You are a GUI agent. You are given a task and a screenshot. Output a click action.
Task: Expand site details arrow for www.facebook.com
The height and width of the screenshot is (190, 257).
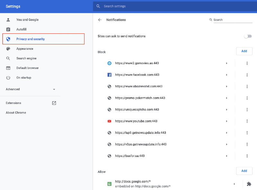click(x=226, y=75)
